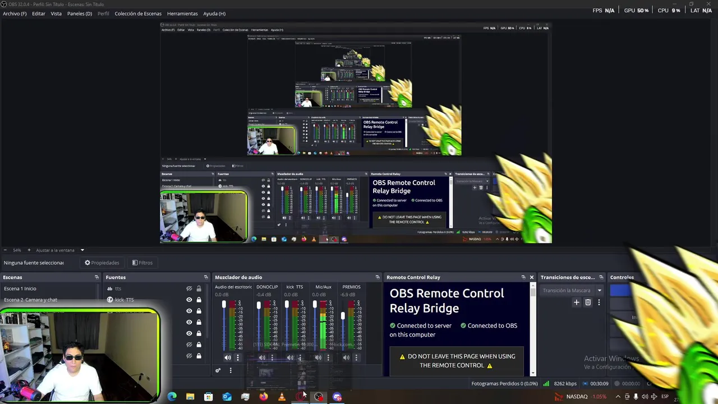Open the Vista menu
The width and height of the screenshot is (718, 404).
coord(56,13)
